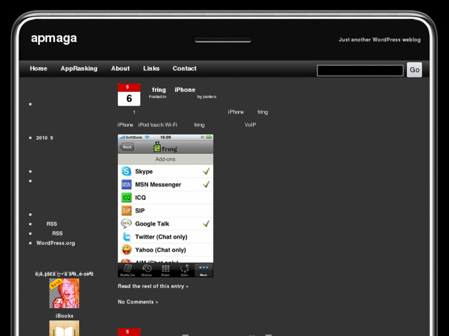Open the Links page
The width and height of the screenshot is (449, 336).
[151, 68]
